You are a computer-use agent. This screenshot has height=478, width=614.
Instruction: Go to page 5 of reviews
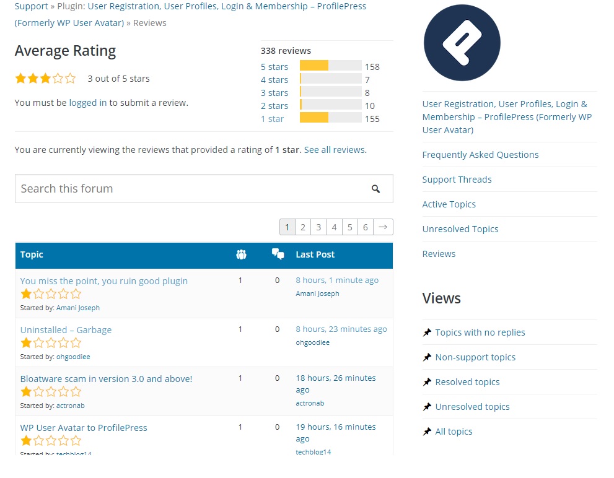click(x=349, y=227)
